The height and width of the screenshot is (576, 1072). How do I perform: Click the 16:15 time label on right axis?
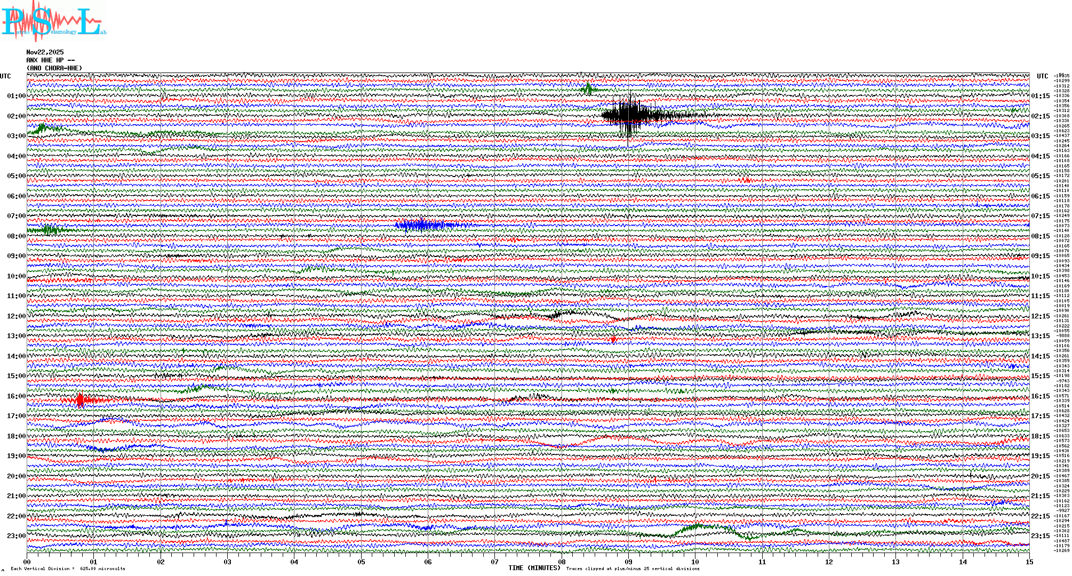(1040, 396)
